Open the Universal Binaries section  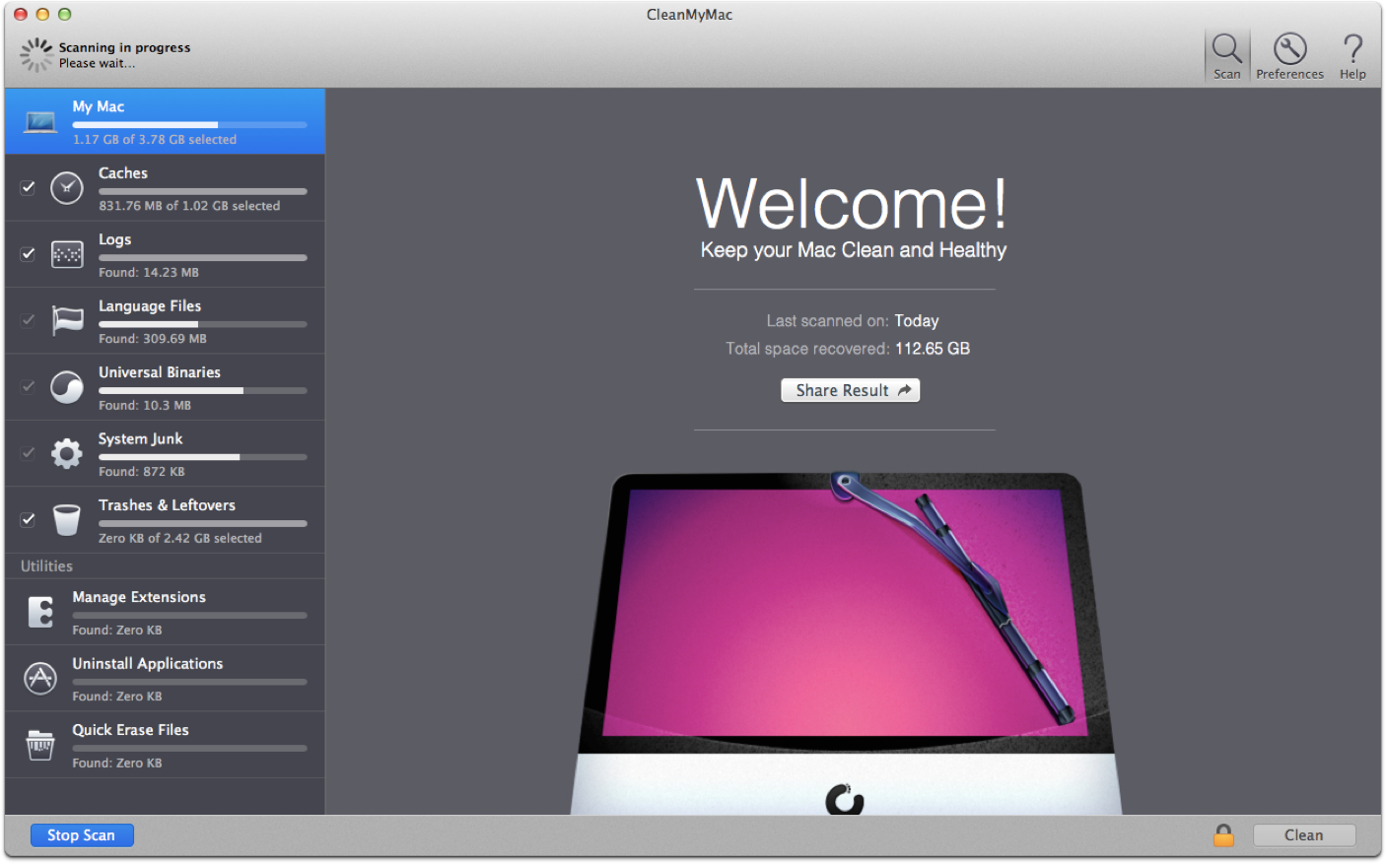[x=165, y=387]
